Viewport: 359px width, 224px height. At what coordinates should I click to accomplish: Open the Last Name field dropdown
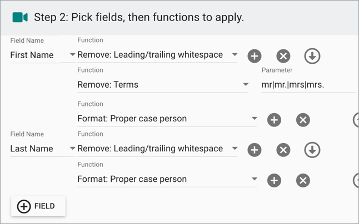click(x=43, y=149)
